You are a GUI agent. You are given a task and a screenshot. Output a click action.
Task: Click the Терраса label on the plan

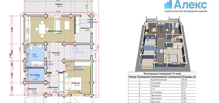click(59, 4)
